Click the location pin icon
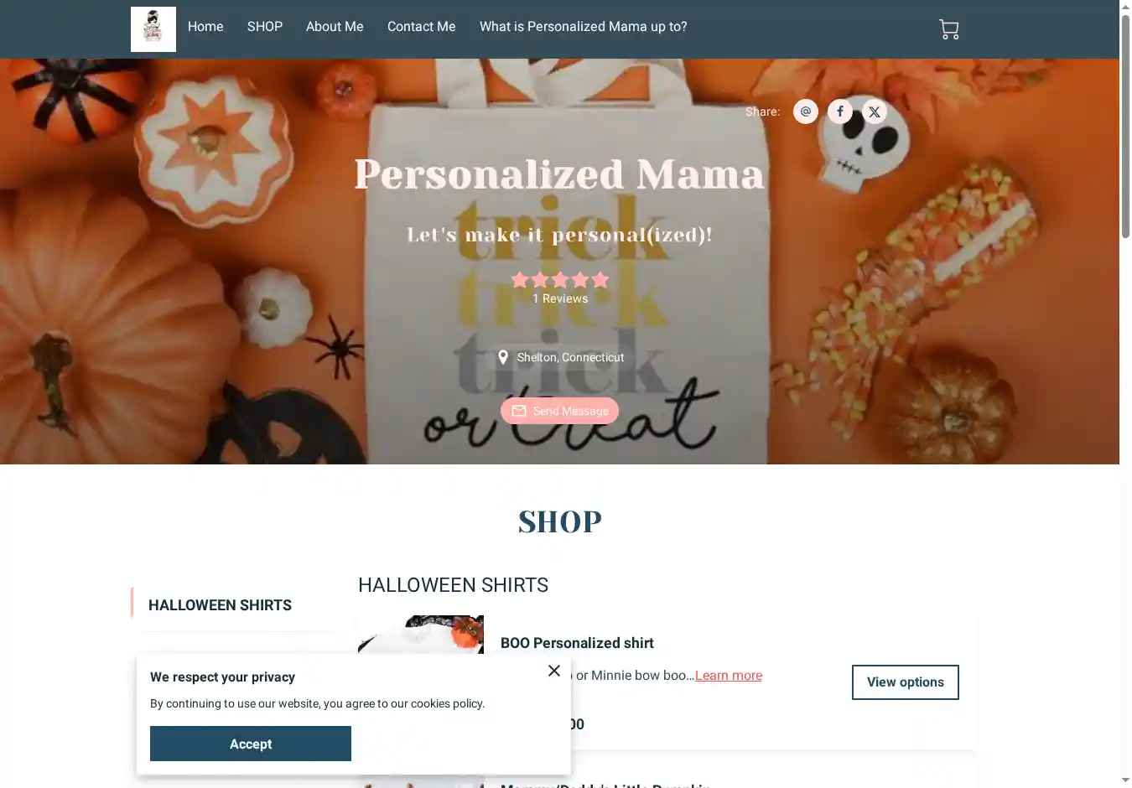The width and height of the screenshot is (1132, 788). pyautogui.click(x=503, y=357)
